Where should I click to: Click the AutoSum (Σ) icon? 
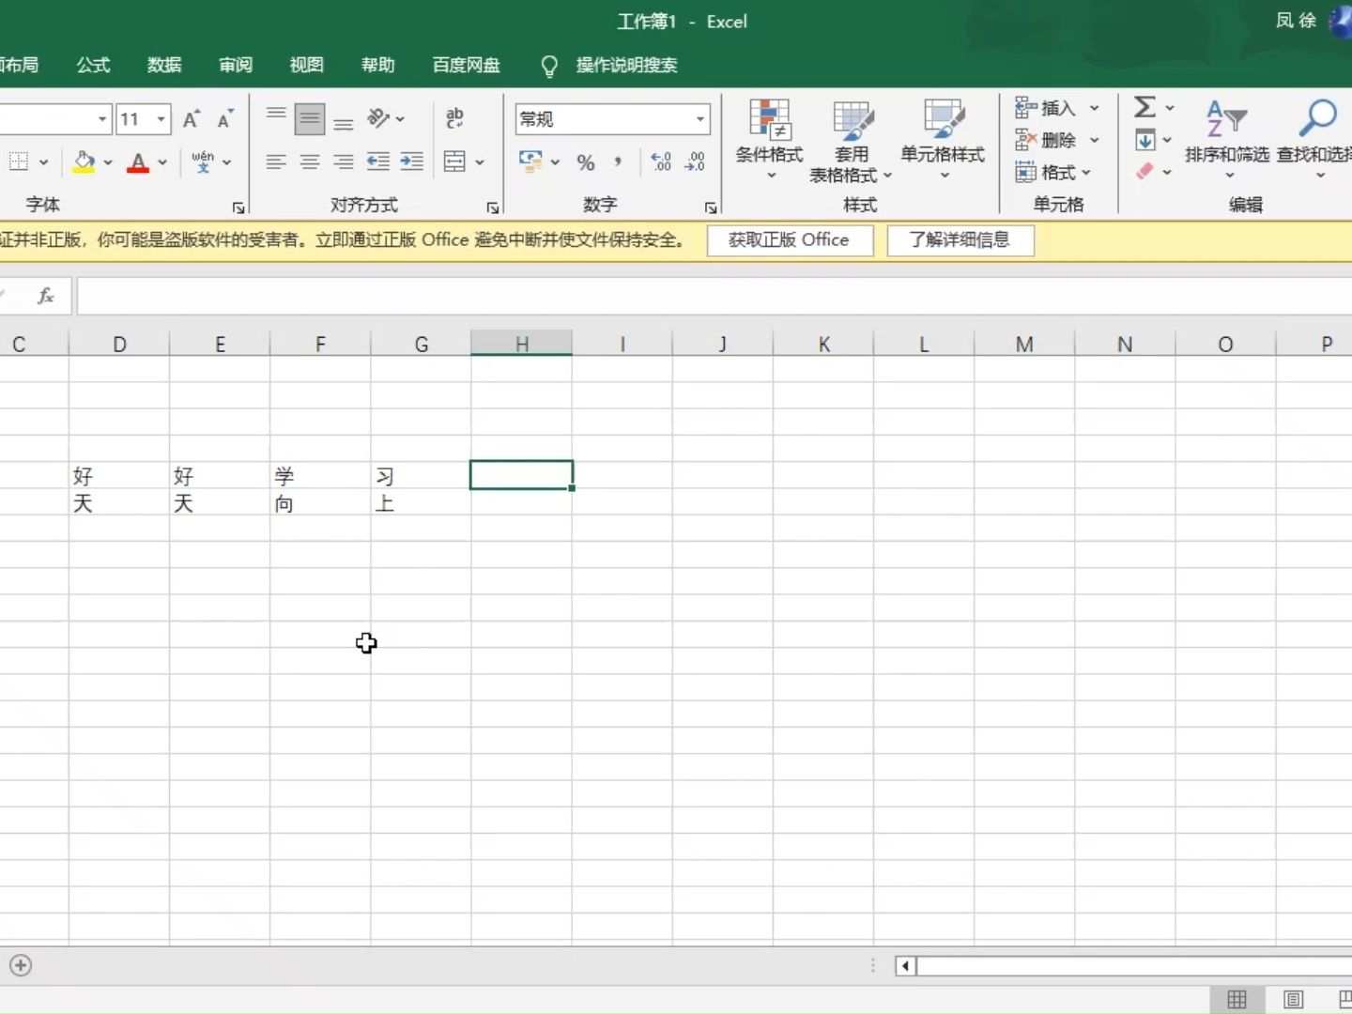(x=1147, y=107)
